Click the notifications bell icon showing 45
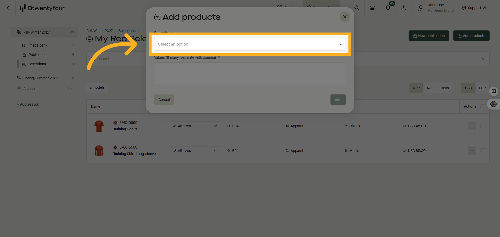 coord(388,8)
